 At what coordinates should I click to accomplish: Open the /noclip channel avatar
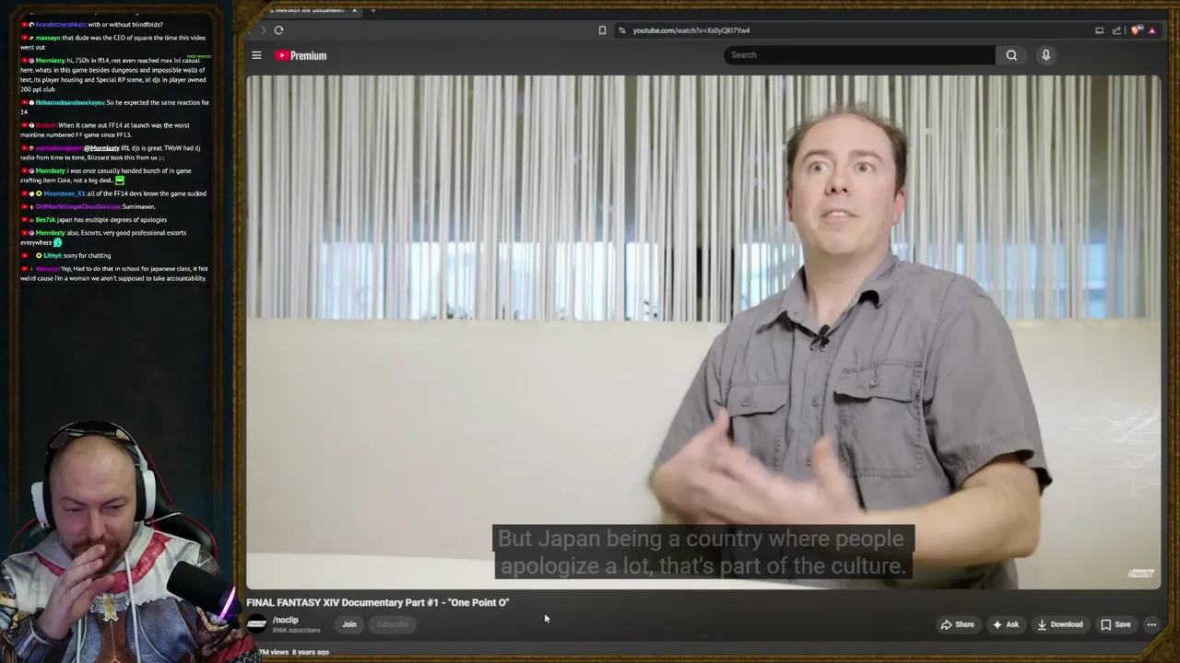coord(256,624)
